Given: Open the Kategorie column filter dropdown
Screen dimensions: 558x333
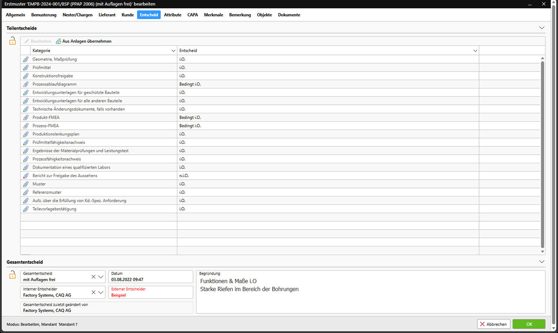Looking at the screenshot, I should (174, 51).
